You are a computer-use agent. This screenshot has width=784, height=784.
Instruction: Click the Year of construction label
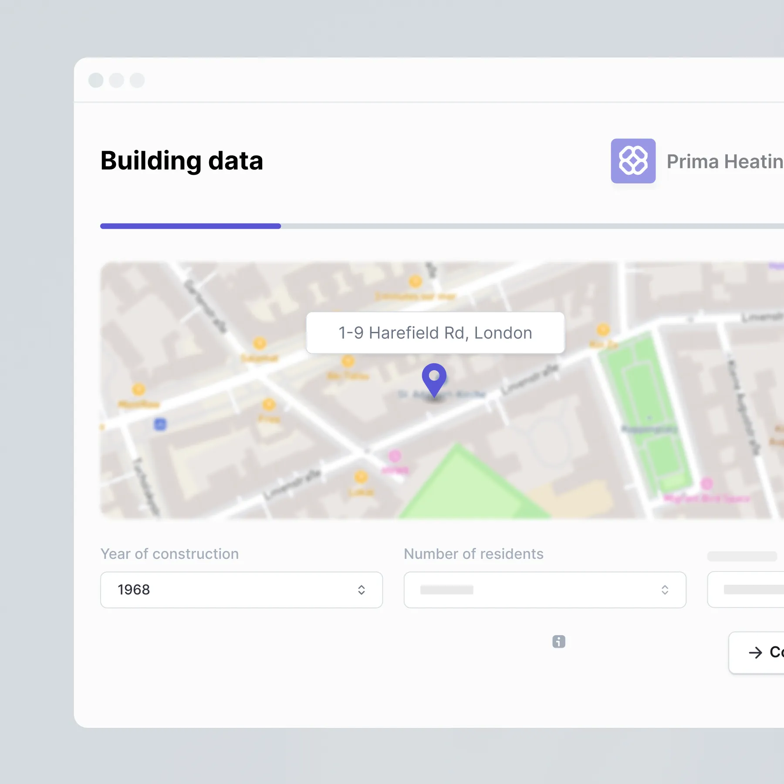coord(170,554)
